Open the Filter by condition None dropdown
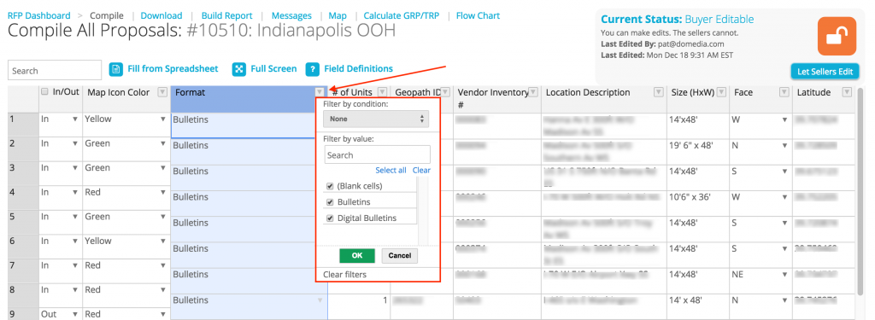Viewport: 875px width, 320px height. pyautogui.click(x=376, y=119)
